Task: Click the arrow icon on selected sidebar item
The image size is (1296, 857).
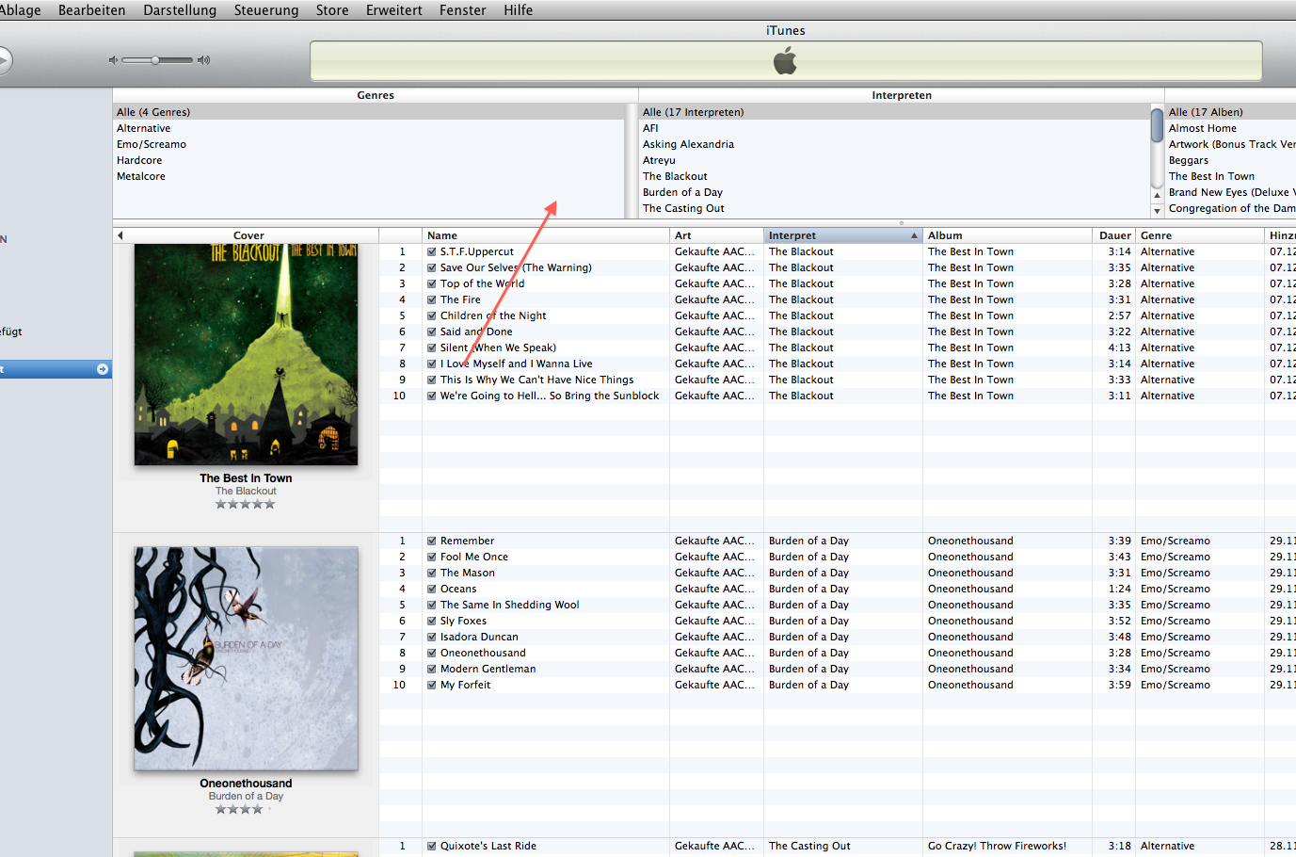Action: coord(102,369)
